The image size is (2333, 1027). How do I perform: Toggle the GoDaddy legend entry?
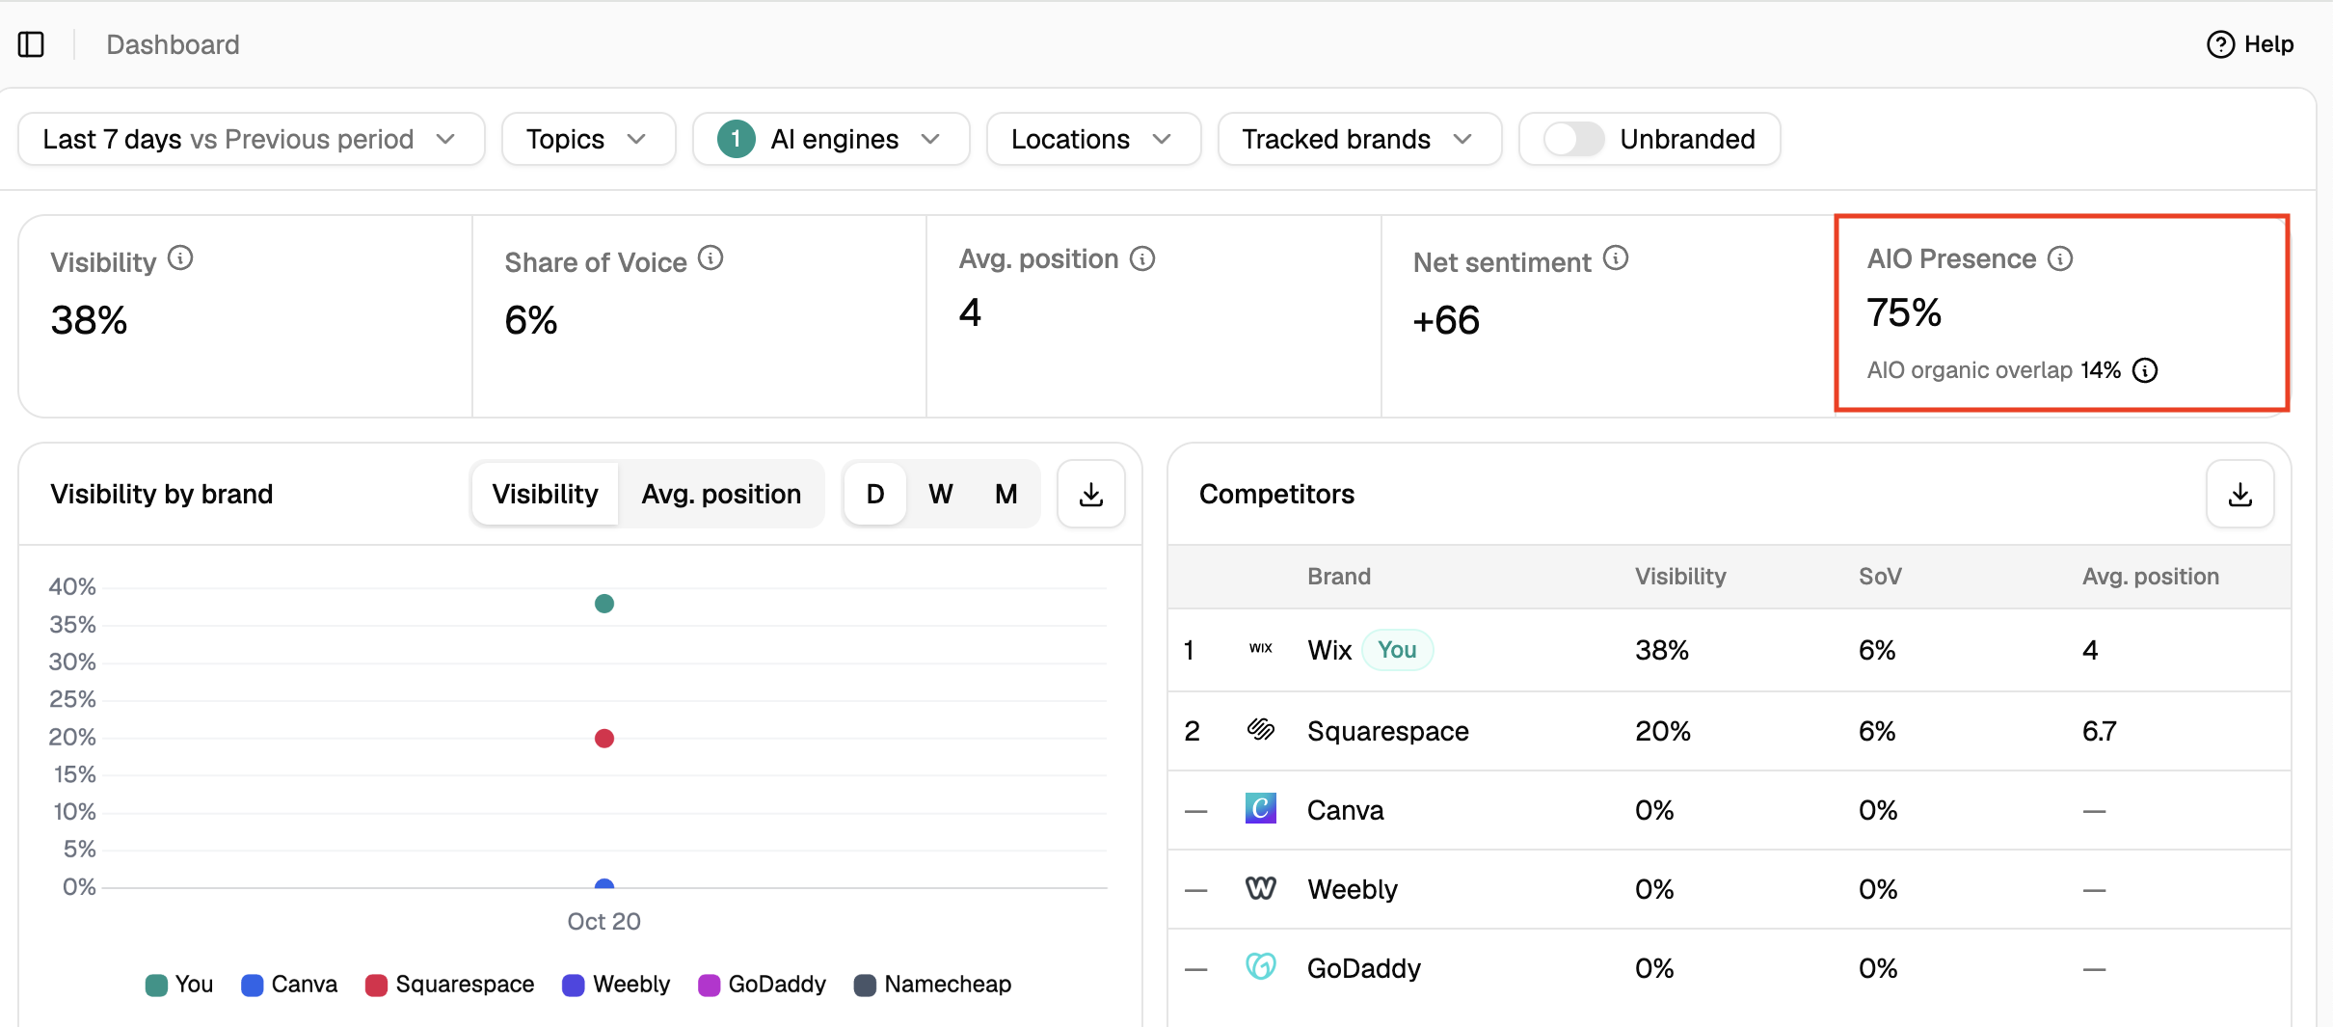click(763, 985)
